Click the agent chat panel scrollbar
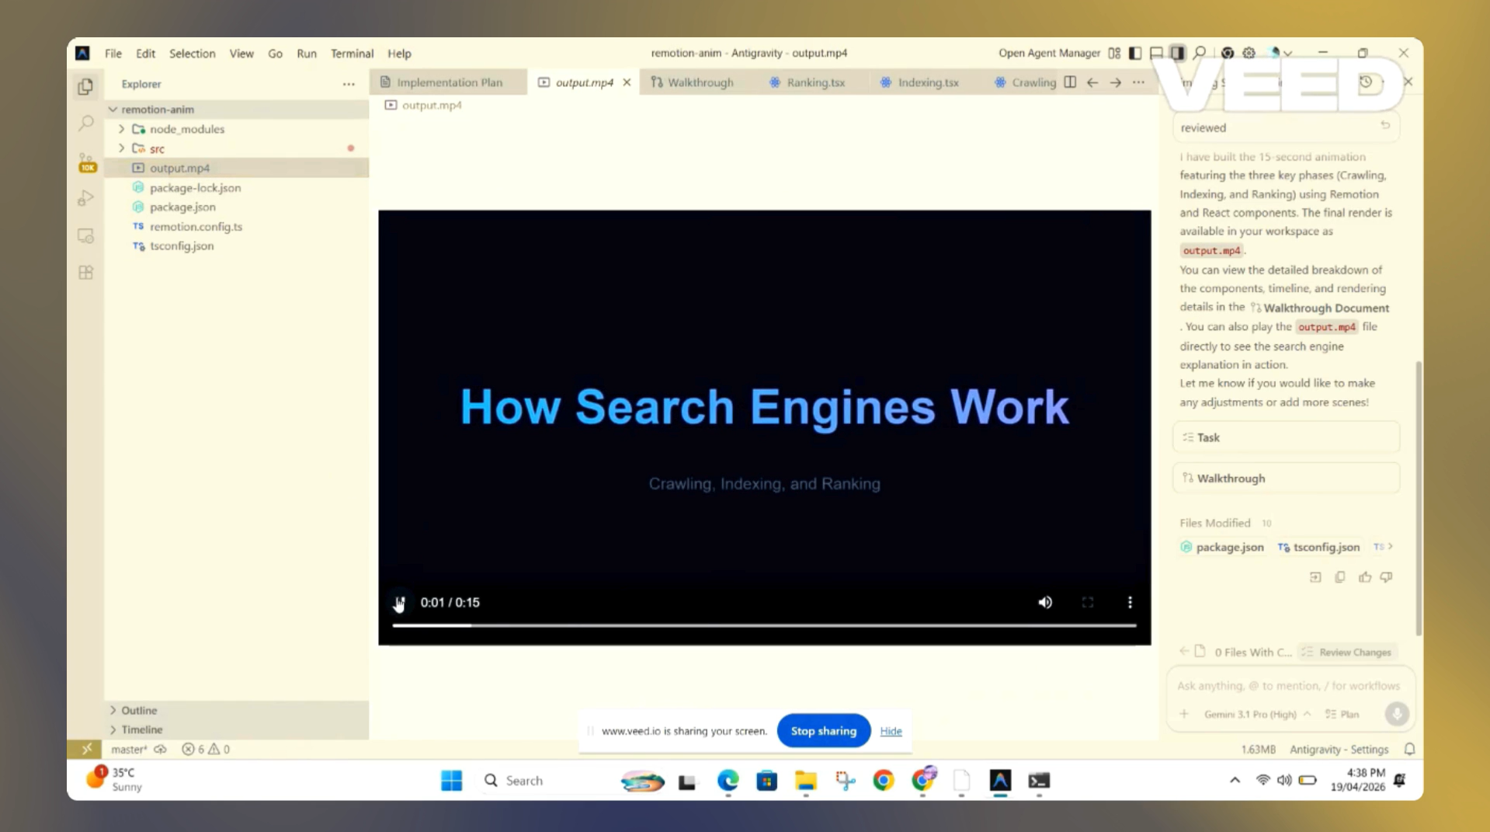Viewport: 1490px width, 832px height. pos(1419,497)
